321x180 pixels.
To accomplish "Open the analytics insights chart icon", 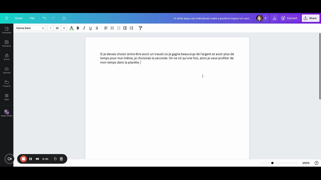I will pos(274,18).
